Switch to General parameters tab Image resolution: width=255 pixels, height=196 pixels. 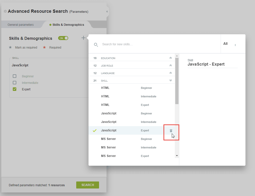tap(21, 25)
